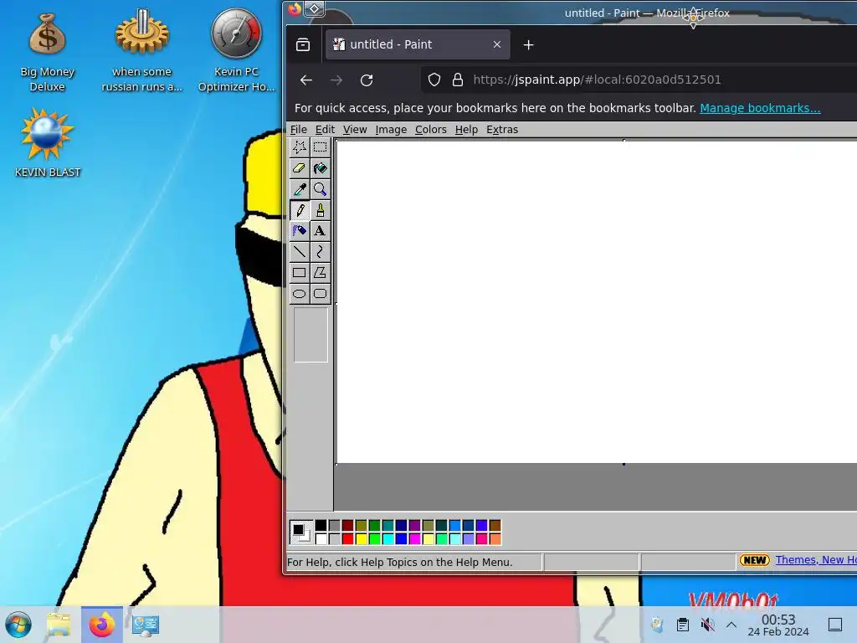The width and height of the screenshot is (857, 643).
Task: Select the dark red (maroon) swatch
Action: (x=347, y=526)
